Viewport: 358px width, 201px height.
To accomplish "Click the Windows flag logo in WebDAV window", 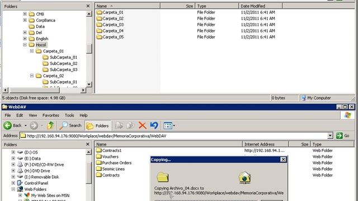I will 347,115.
